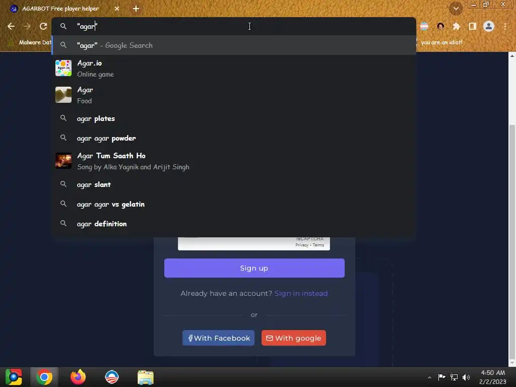Pick the agar definition suggestion

point(234,224)
